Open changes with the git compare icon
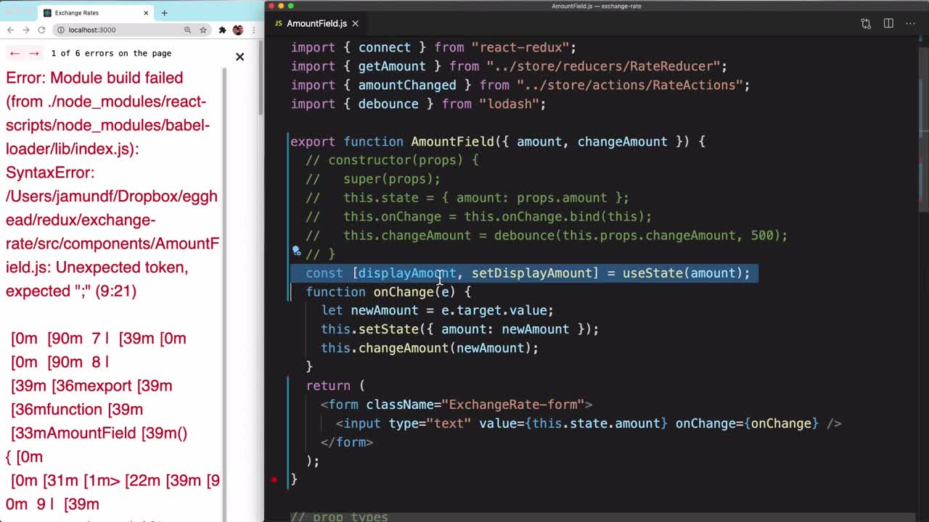 (x=866, y=23)
